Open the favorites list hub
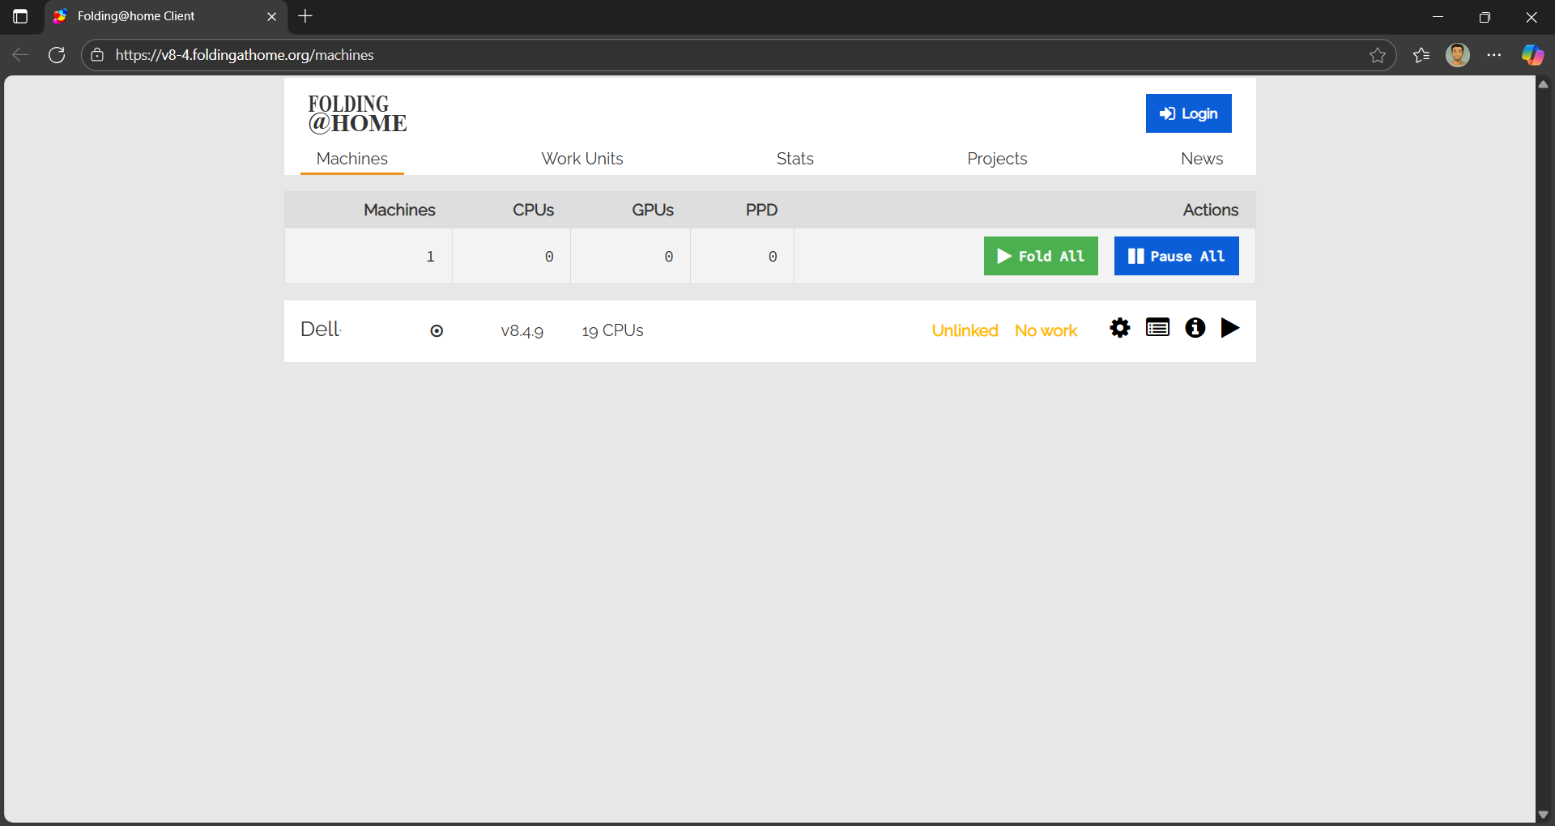The height and width of the screenshot is (826, 1555). click(x=1421, y=55)
